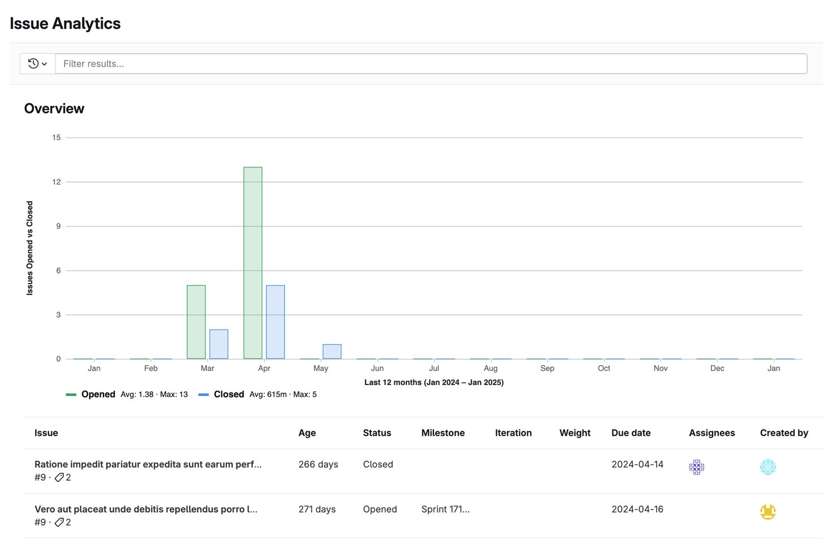Viewport: 837px width, 558px height.
Task: Toggle the Opened series in chart legend
Action: pyautogui.click(x=90, y=395)
